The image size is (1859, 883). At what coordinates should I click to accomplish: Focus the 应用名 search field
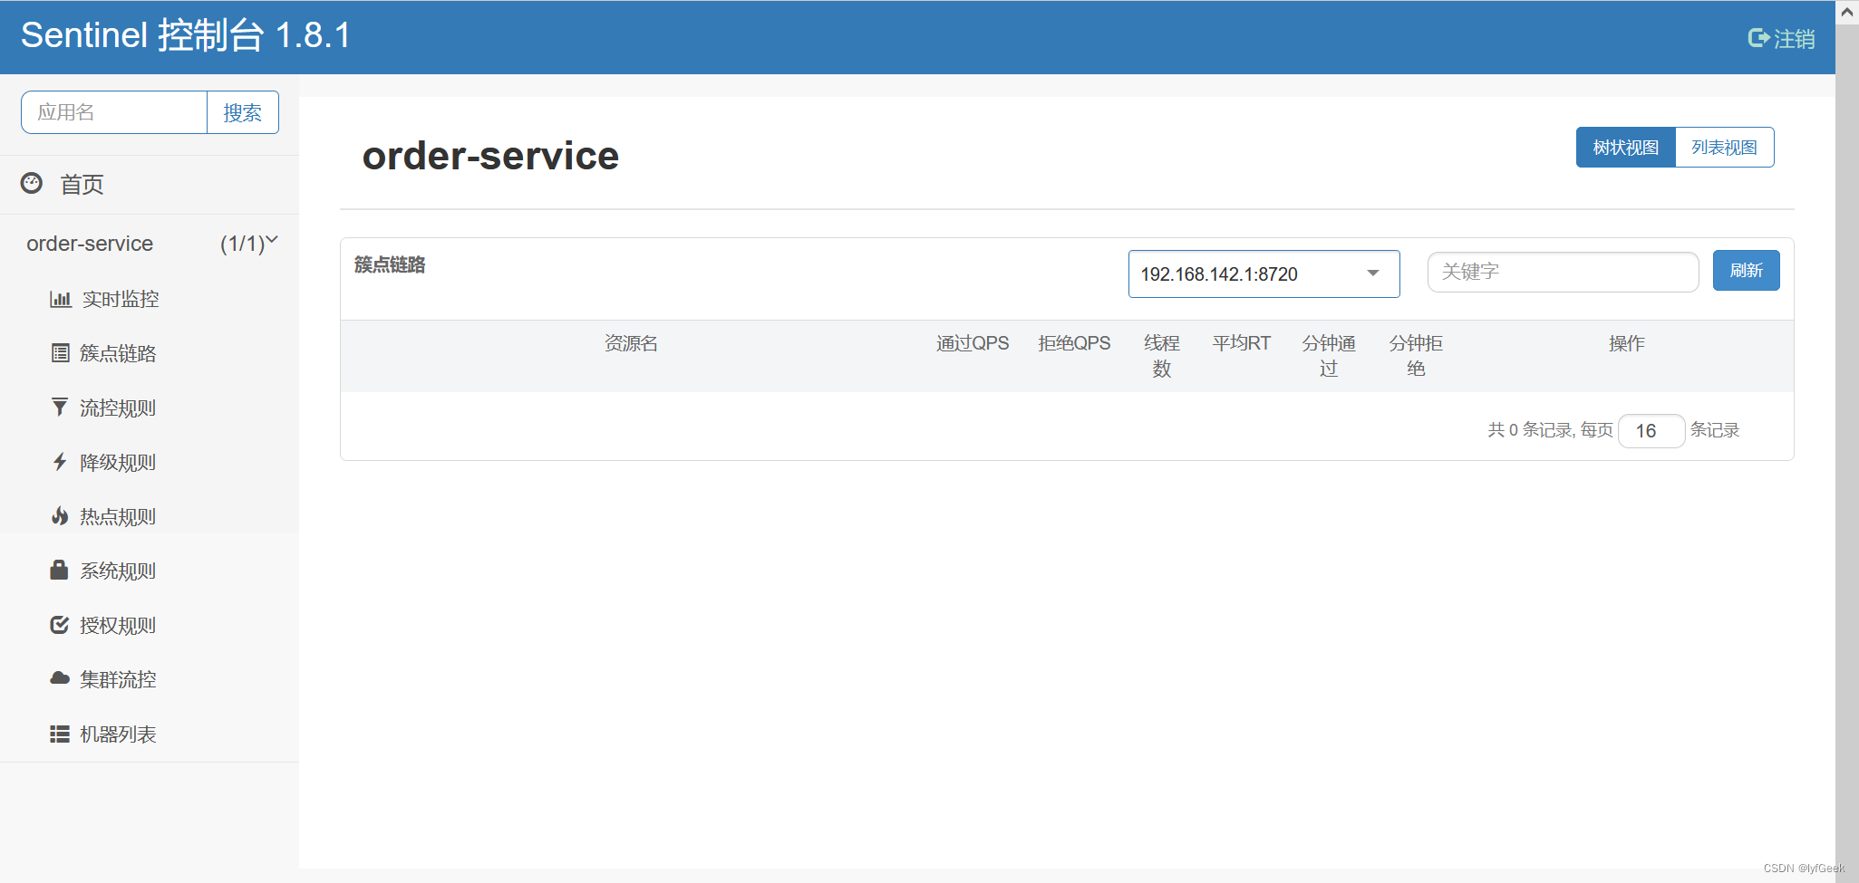(114, 112)
